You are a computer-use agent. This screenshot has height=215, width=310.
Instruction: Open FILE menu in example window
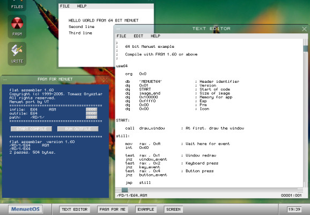65,6
